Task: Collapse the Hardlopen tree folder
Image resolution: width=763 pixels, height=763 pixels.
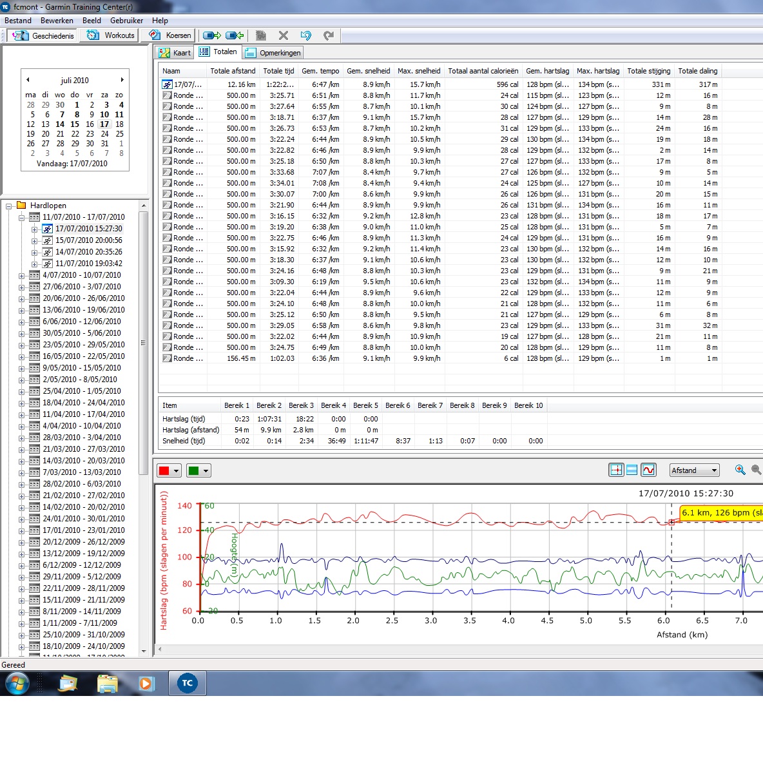Action: 9,206
